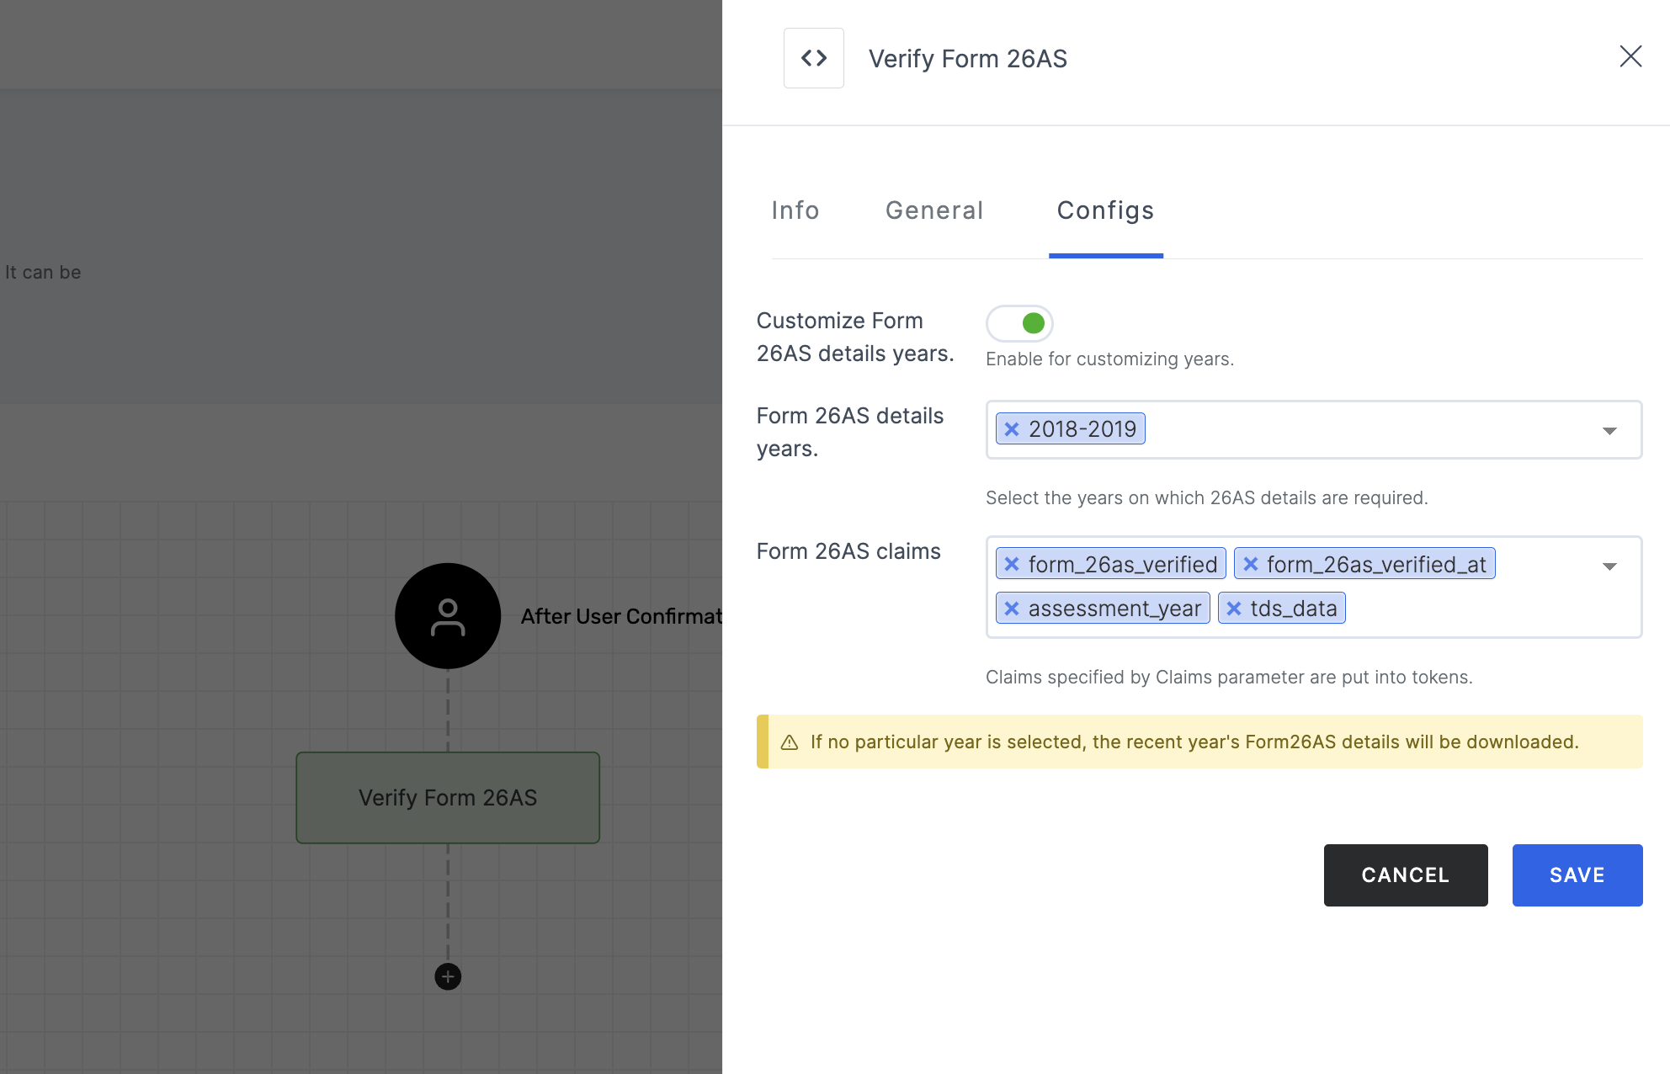Save the Form 26AS configuration

[1577, 875]
